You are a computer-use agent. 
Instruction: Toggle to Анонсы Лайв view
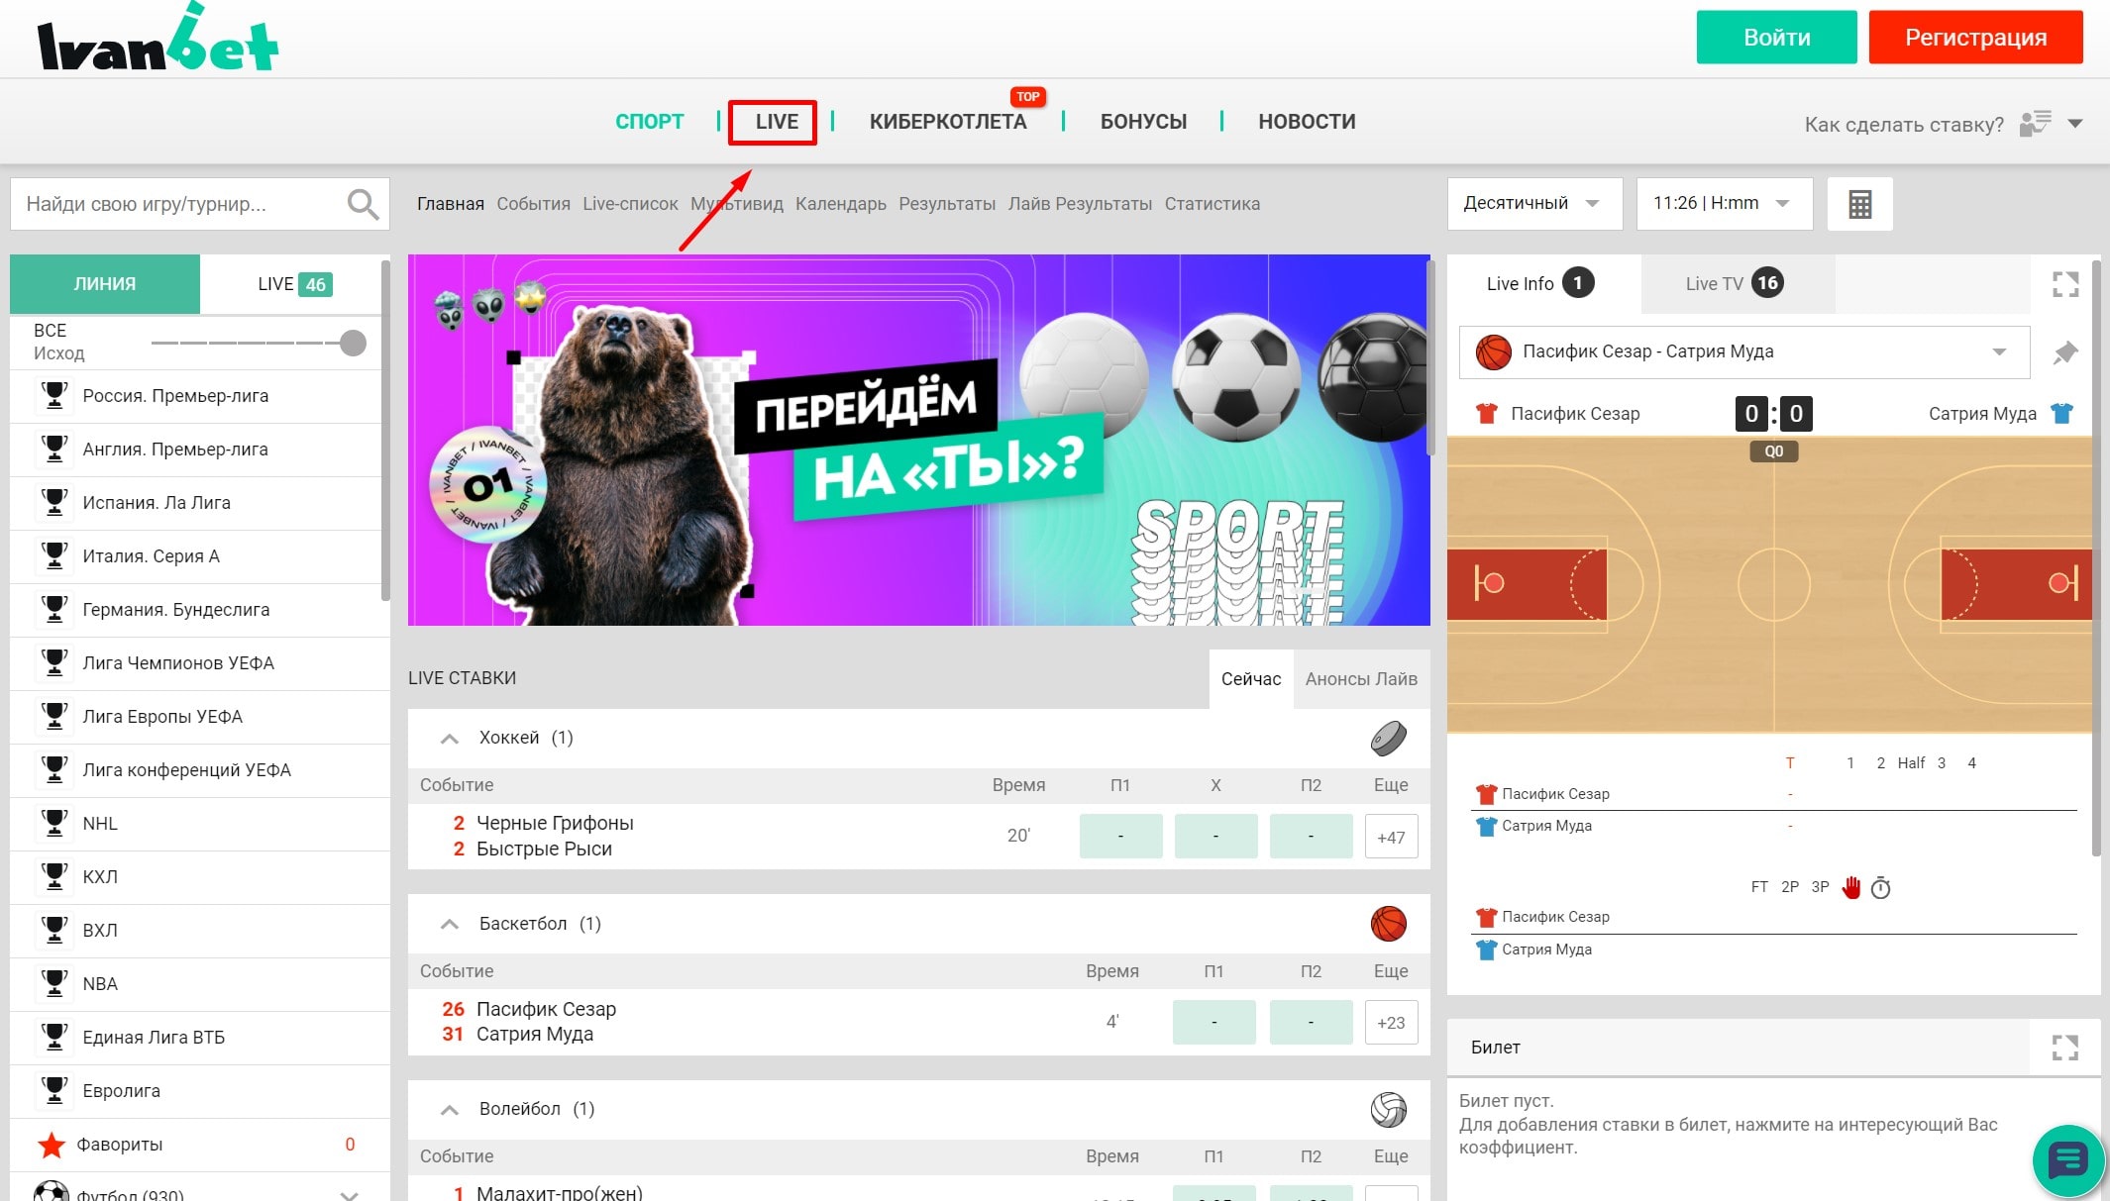pos(1360,679)
